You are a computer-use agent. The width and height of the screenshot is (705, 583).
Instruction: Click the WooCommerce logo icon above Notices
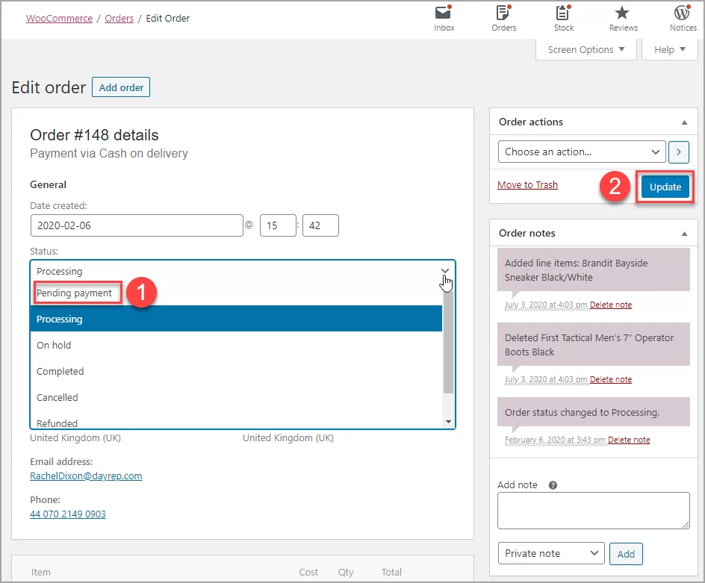coord(682,13)
